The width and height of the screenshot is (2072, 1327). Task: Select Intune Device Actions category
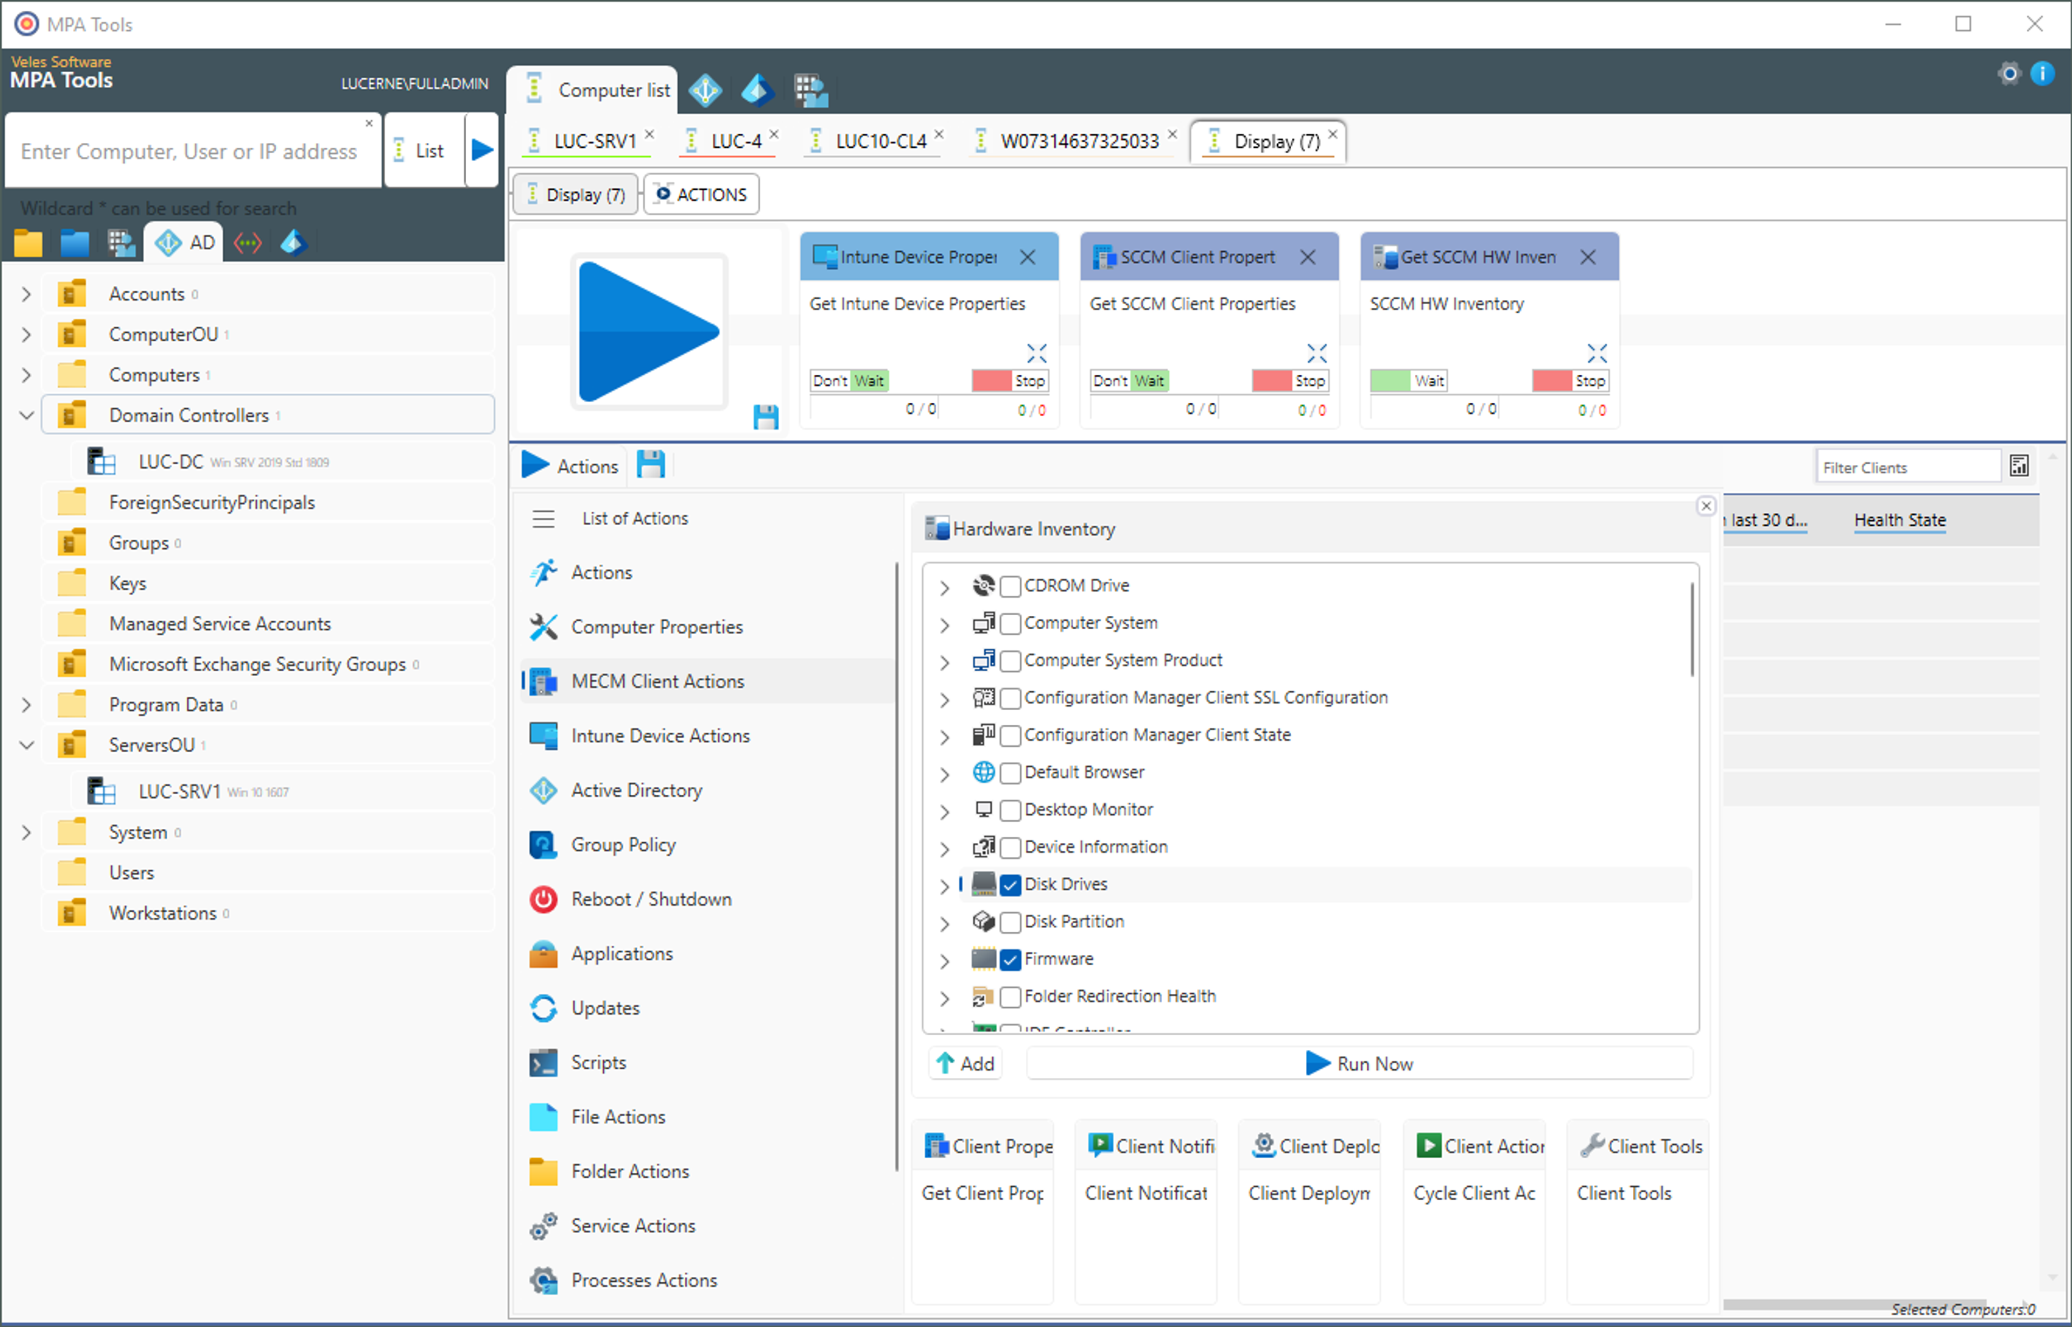(707, 736)
